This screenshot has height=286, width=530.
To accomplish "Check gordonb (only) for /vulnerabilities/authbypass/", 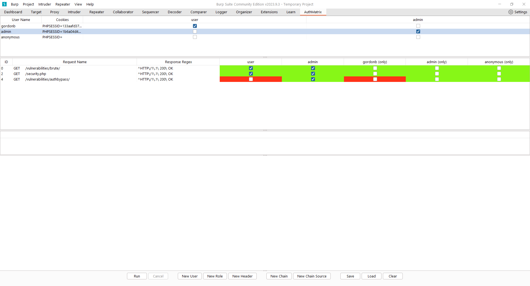I will point(375,79).
